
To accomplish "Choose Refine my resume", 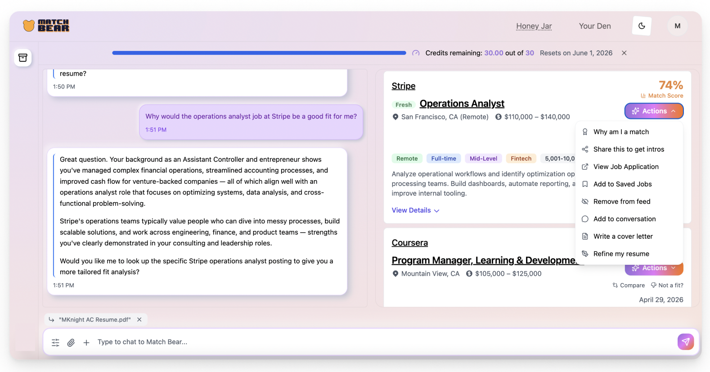I will pos(629,254).
